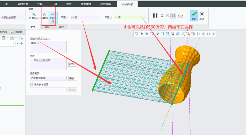Switch to the 选项 options tab
Screen dimensions: 246x135
pos(47,27)
